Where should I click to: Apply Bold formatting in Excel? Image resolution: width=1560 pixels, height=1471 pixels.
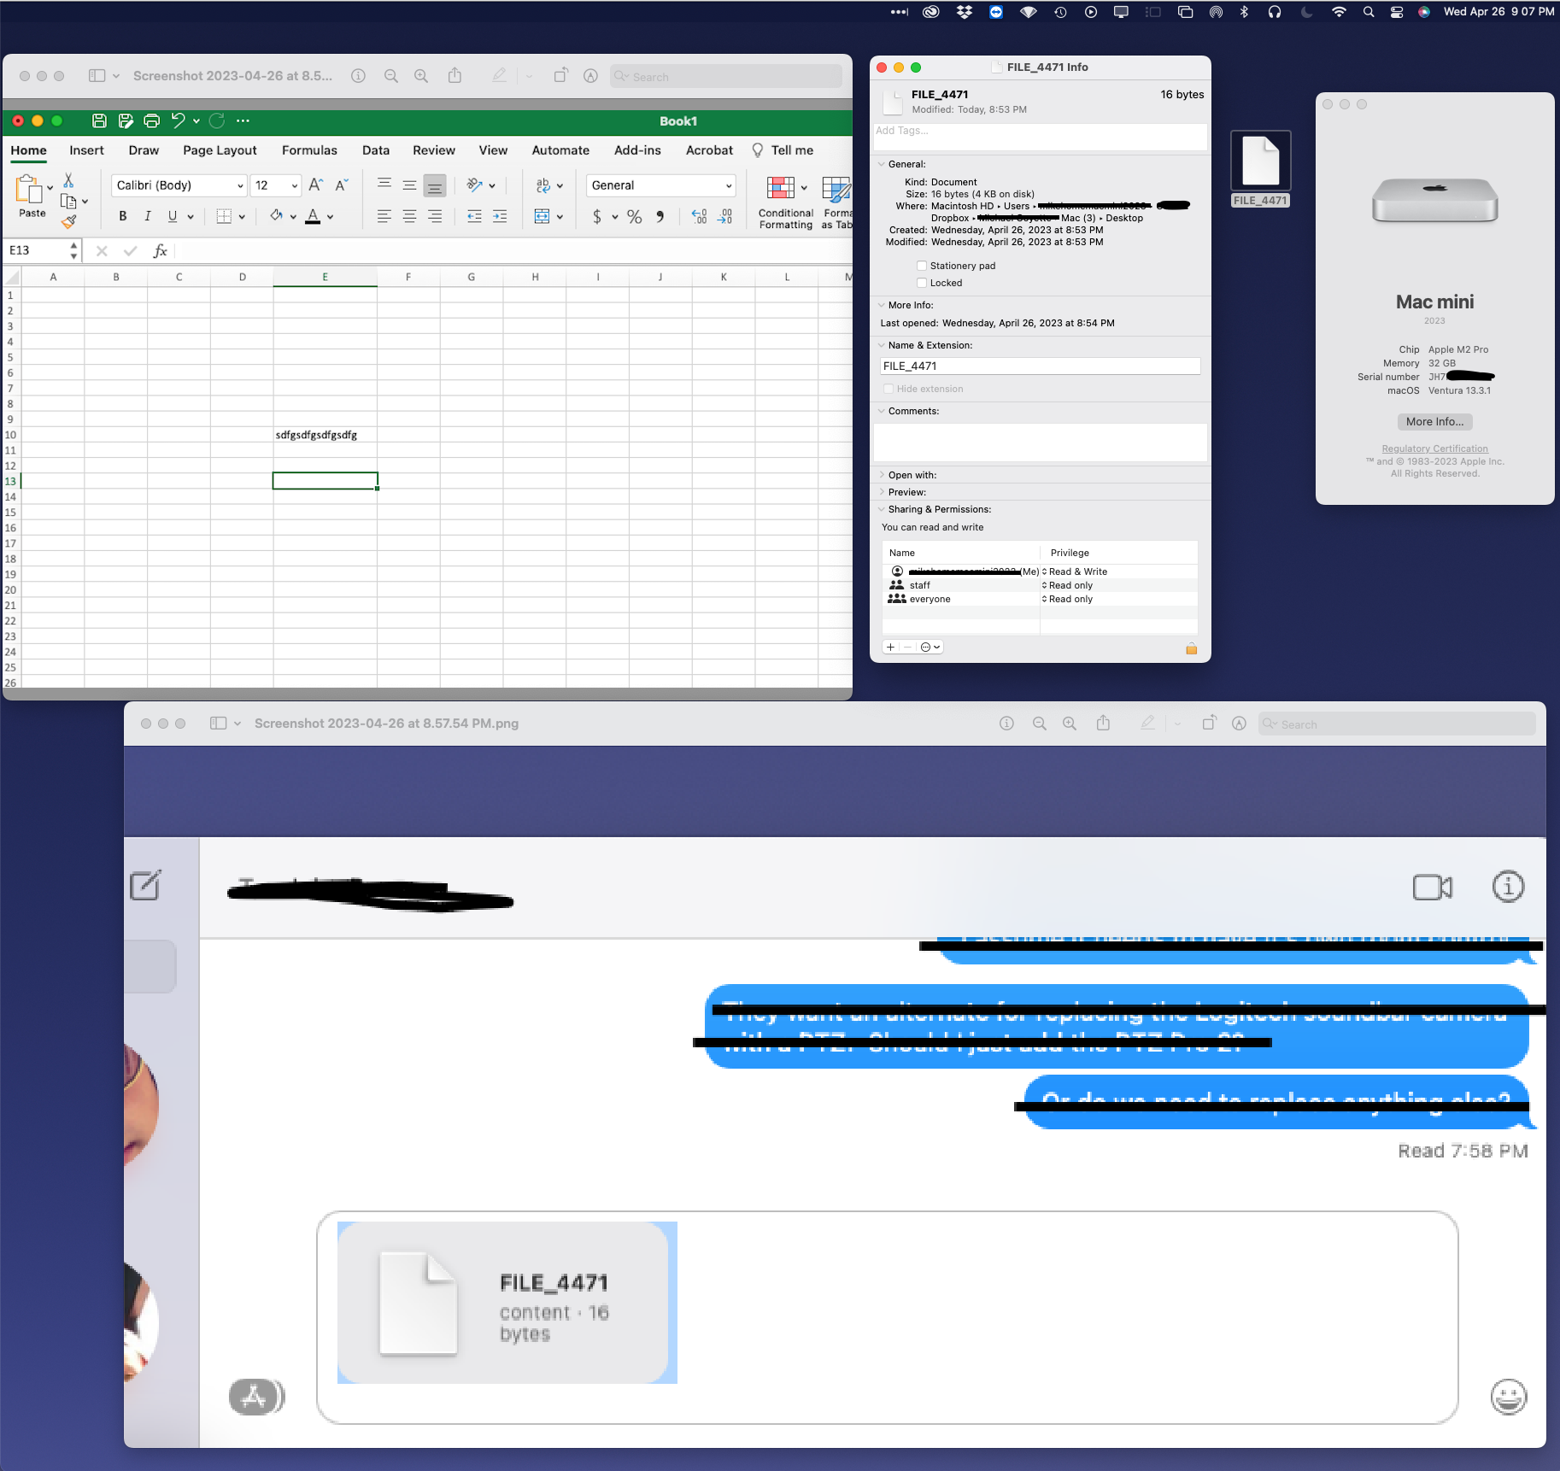tap(122, 215)
